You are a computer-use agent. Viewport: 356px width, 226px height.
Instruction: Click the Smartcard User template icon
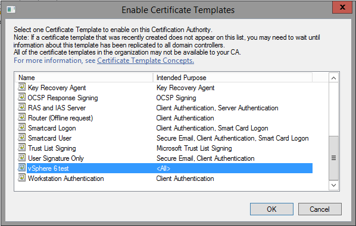[x=21, y=138]
